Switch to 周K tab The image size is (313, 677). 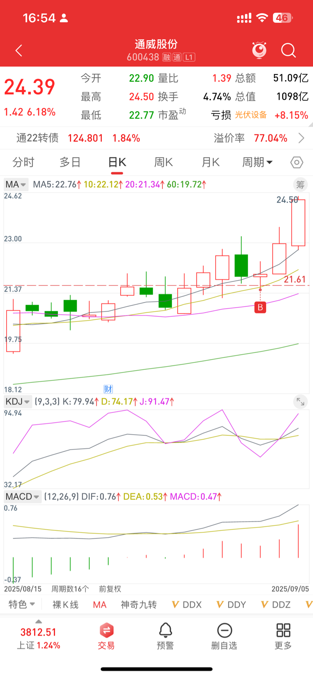(163, 162)
